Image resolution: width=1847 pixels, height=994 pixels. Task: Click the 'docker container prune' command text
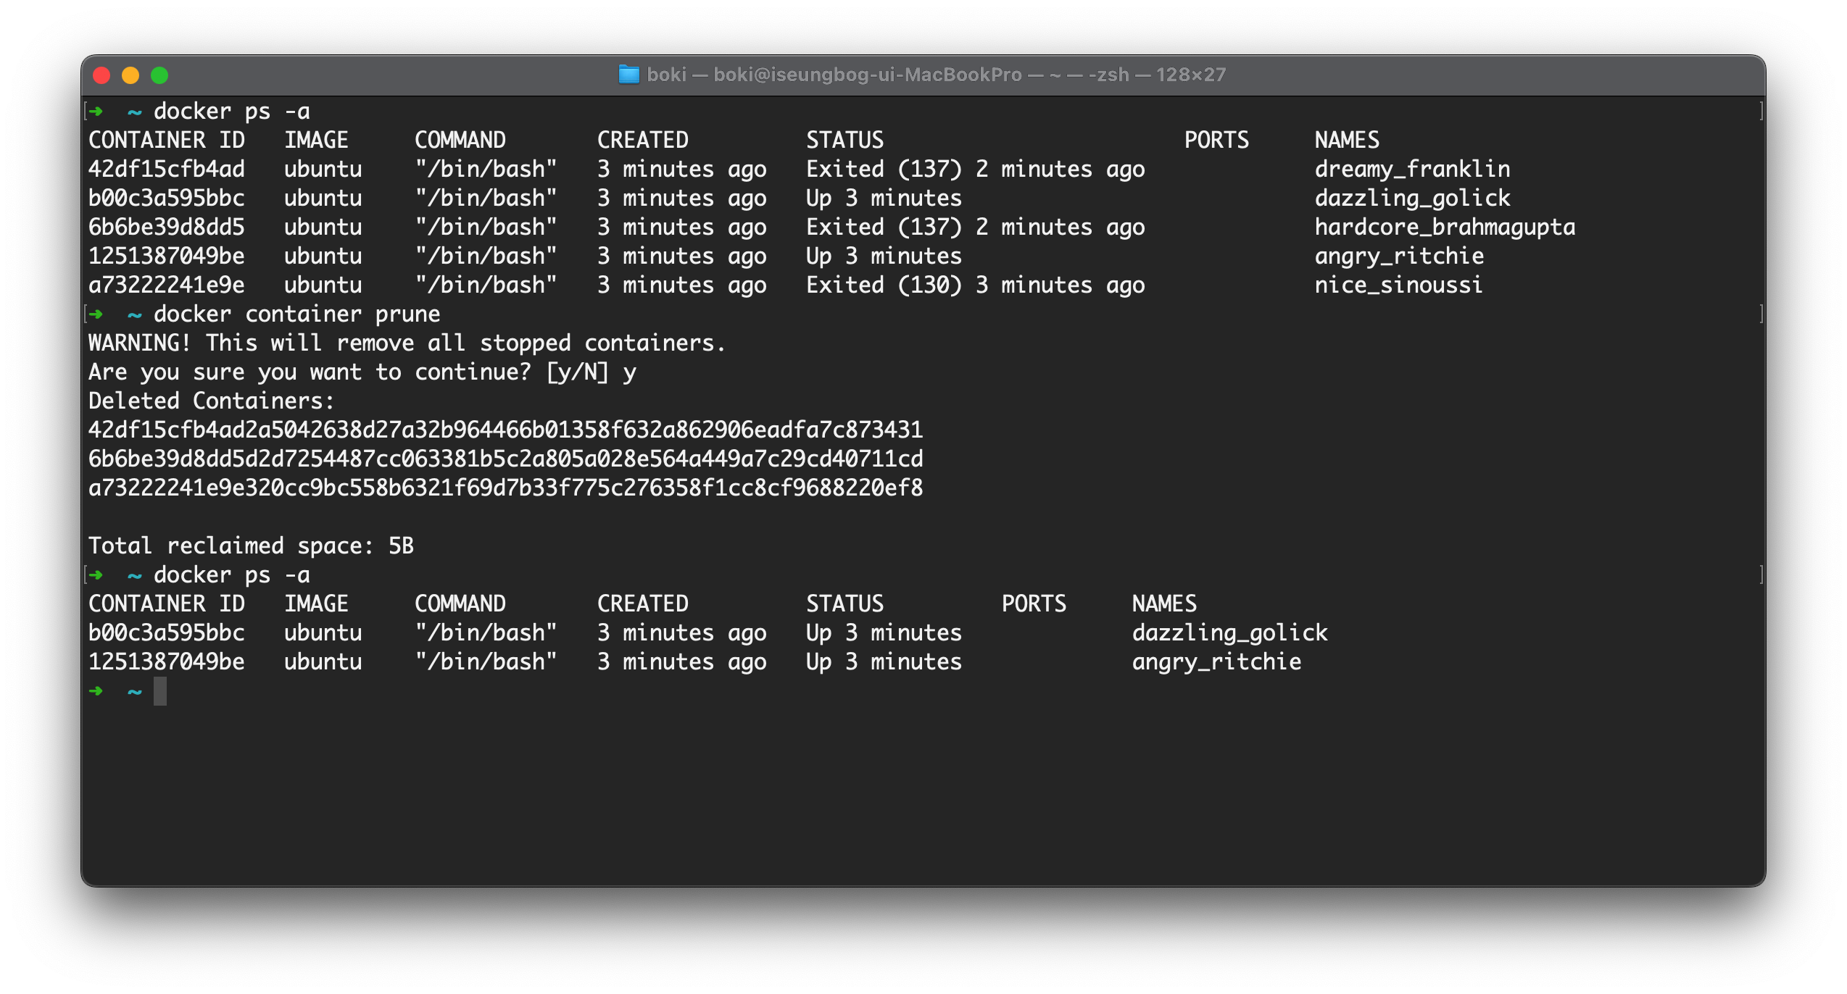297,314
